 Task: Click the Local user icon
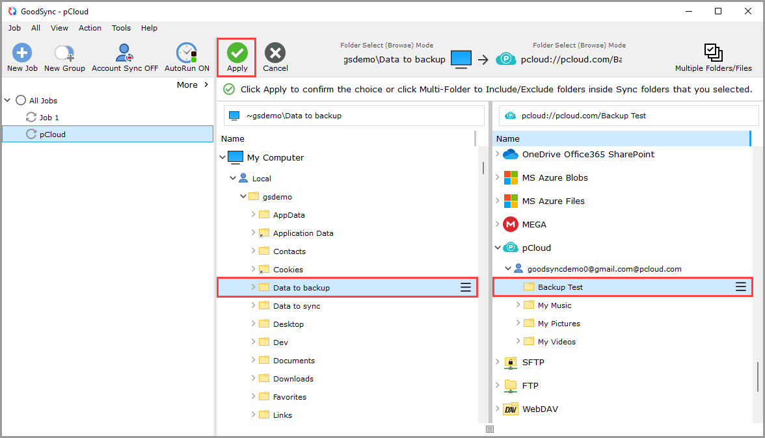(x=243, y=178)
